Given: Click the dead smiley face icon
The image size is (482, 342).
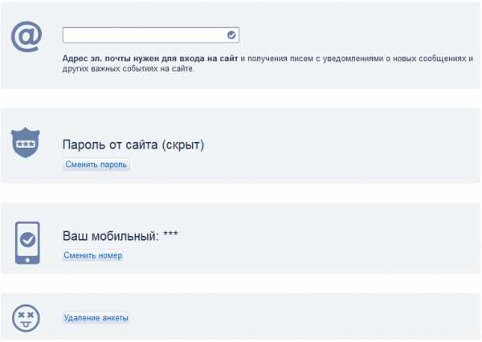Looking at the screenshot, I should tap(27, 318).
